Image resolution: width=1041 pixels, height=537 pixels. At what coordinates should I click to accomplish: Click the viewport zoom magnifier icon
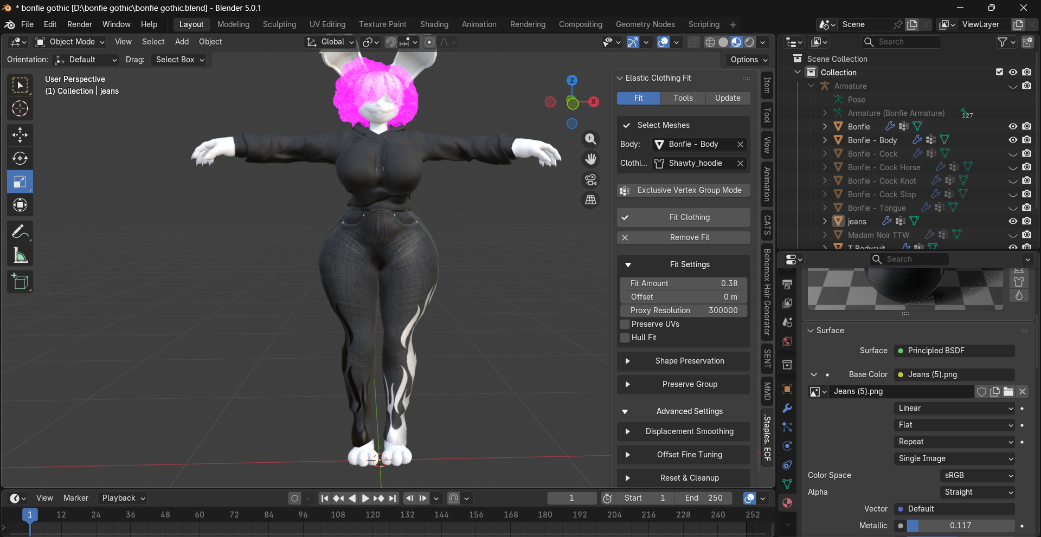(590, 139)
